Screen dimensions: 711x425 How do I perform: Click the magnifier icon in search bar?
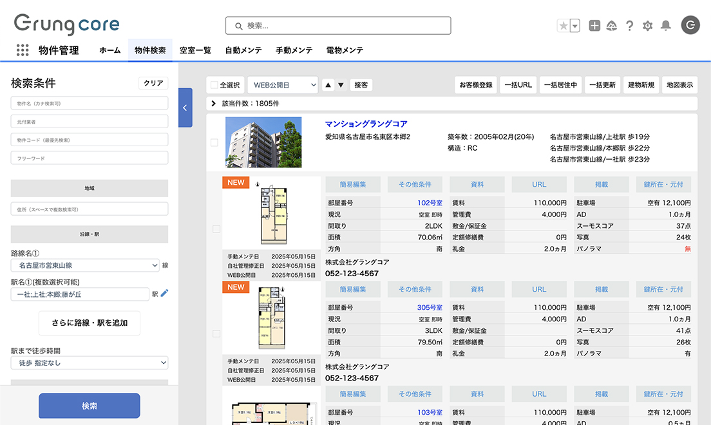click(x=238, y=26)
